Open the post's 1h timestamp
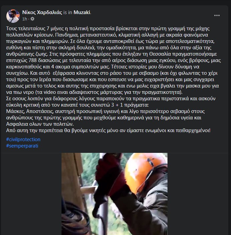 (x=24, y=19)
